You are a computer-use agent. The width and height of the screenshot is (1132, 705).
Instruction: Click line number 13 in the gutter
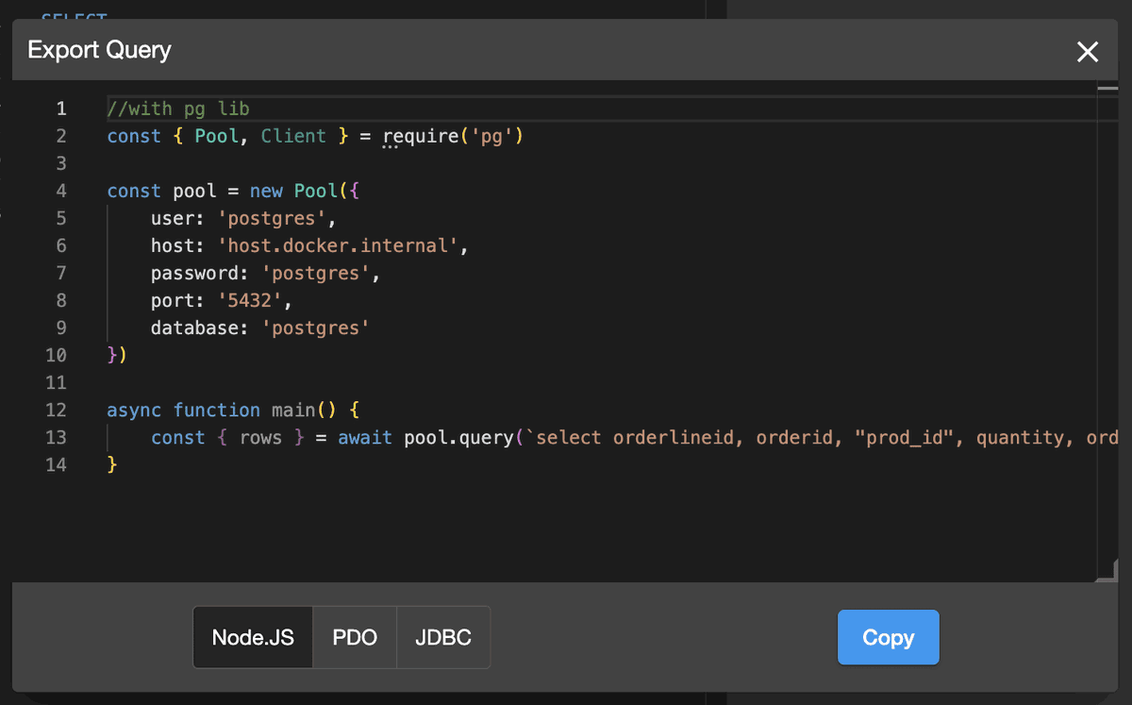point(56,438)
